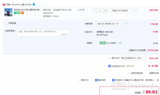Increase quantity with the plus button
This screenshot has width=160, height=95.
[105, 11]
